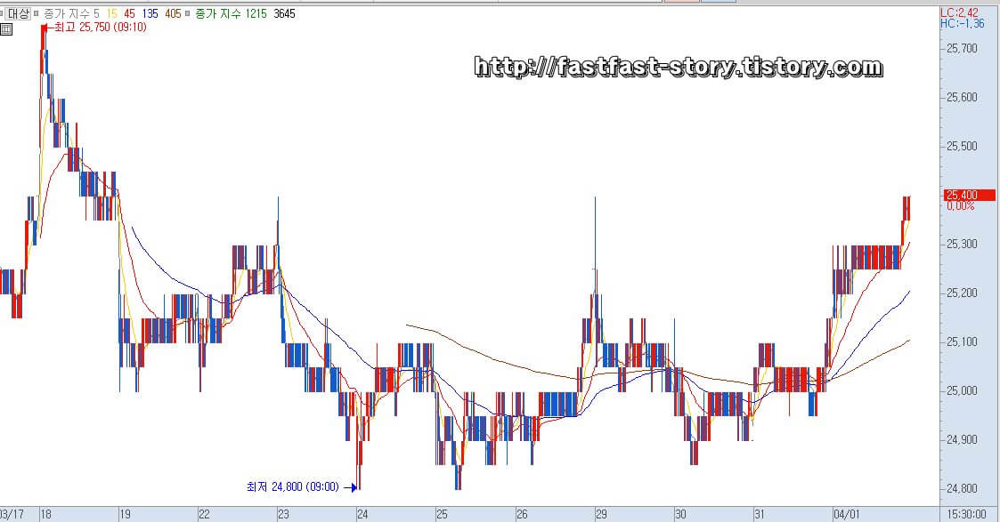Click the grid table icon below 대상
1000x522 pixels.
point(5,29)
